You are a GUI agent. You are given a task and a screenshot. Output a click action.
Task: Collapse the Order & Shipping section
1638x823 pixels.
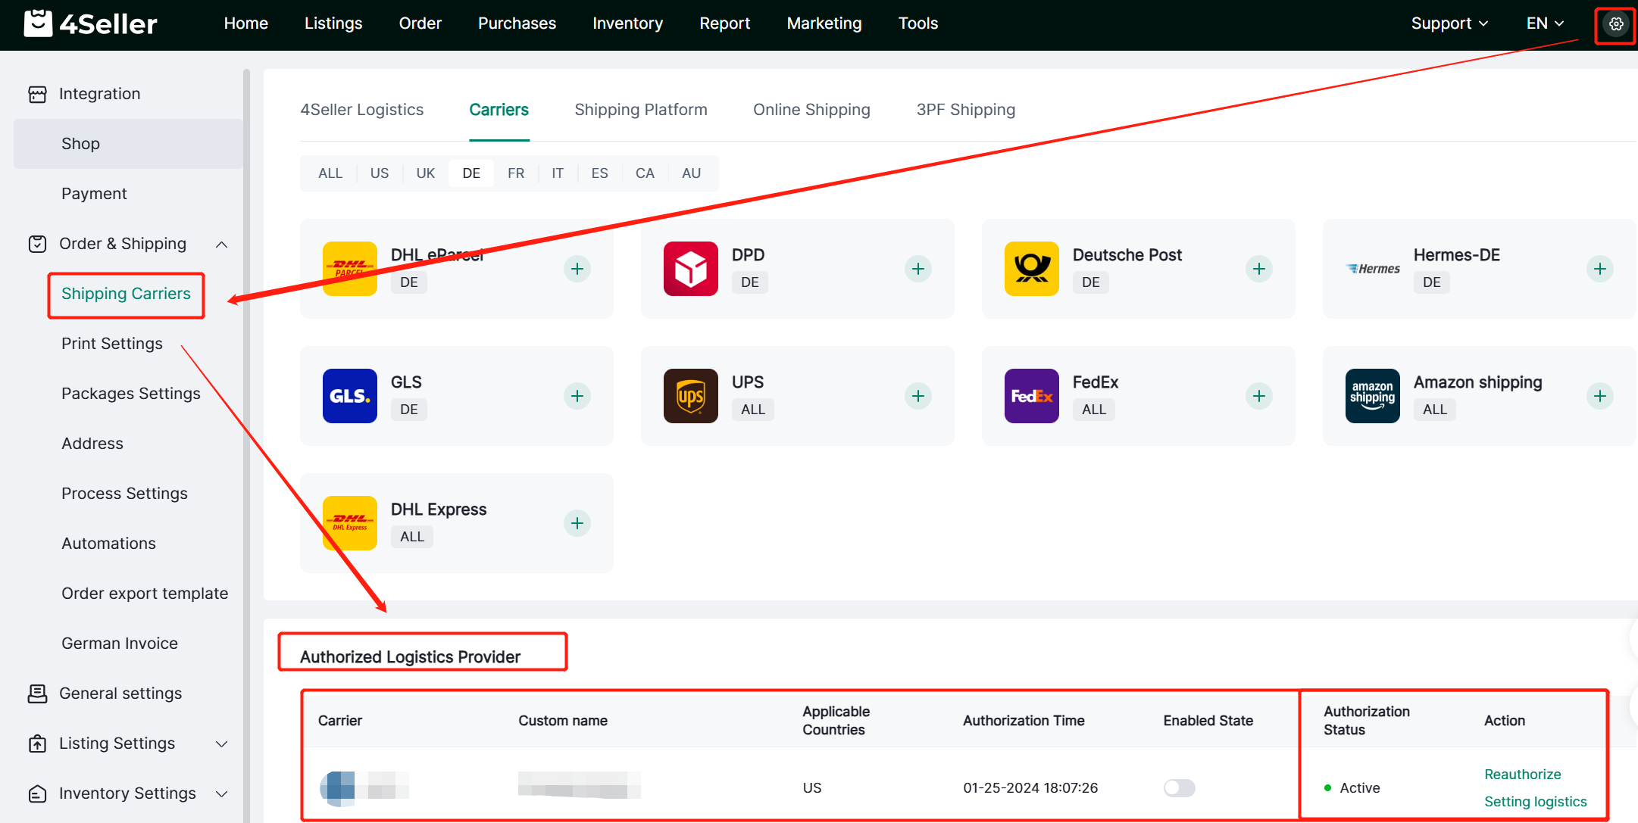click(221, 245)
